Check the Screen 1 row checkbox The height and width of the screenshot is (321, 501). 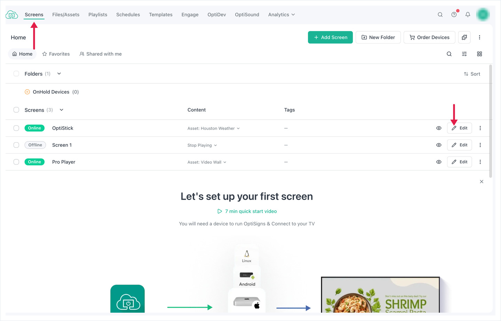[16, 145]
